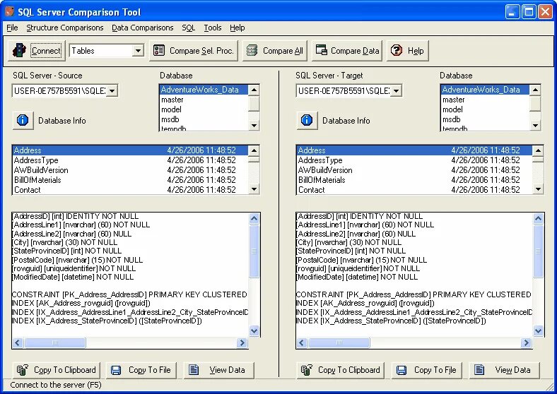Click target script scroll right arrow

pos(526,343)
